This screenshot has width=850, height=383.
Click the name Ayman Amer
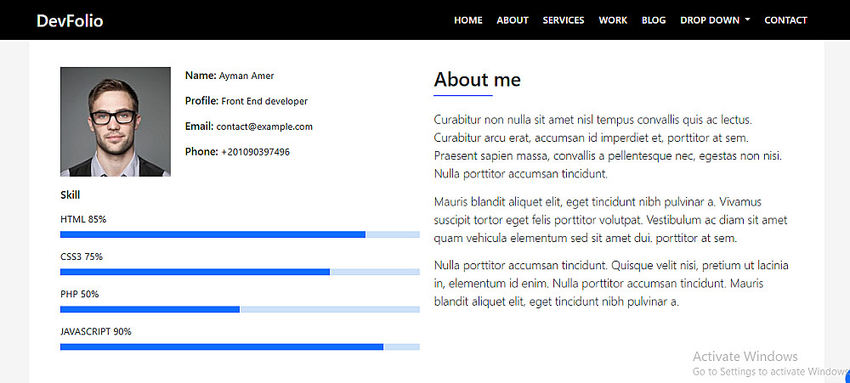tap(246, 76)
